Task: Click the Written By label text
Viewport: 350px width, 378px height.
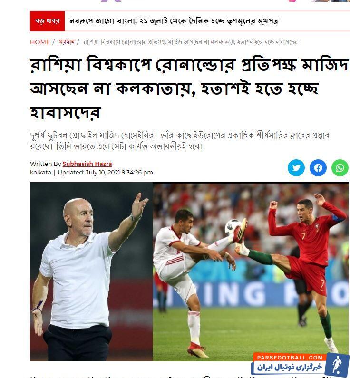Action: [x=45, y=164]
